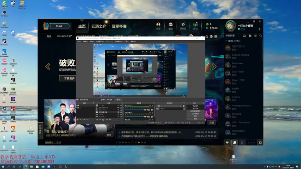Screen dimensions: 301x169
Task: Click the bug report icon at client bottom-right
Action: [260, 143]
